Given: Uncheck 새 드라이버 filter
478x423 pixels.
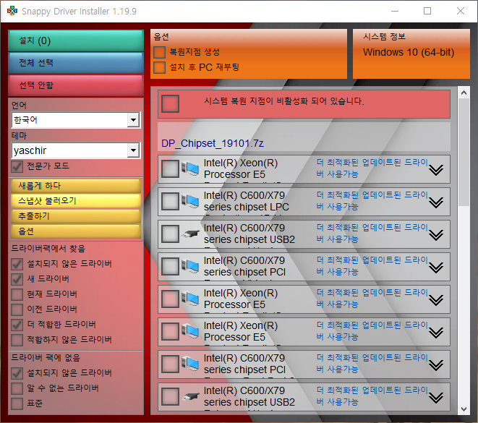Looking at the screenshot, I should pyautogui.click(x=17, y=279).
